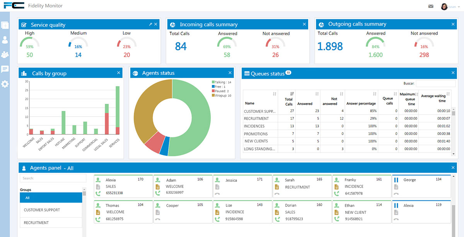
Task: Open the settings gear in sidebar
Action: 5,84
